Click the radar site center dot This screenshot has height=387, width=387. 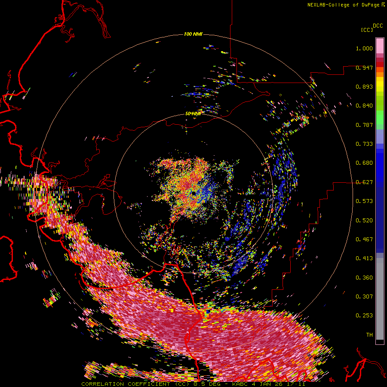[194, 193]
